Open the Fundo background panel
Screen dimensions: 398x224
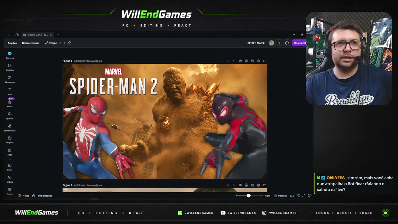[10, 191]
